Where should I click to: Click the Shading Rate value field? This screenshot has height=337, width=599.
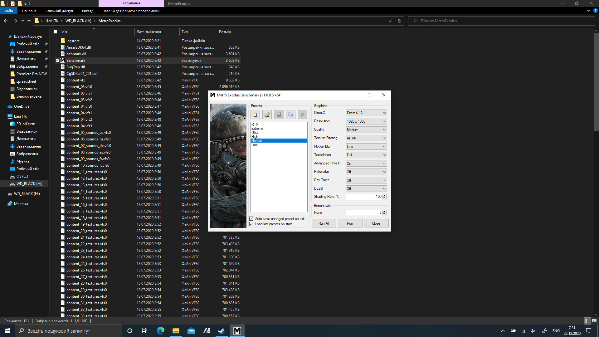coord(364,197)
